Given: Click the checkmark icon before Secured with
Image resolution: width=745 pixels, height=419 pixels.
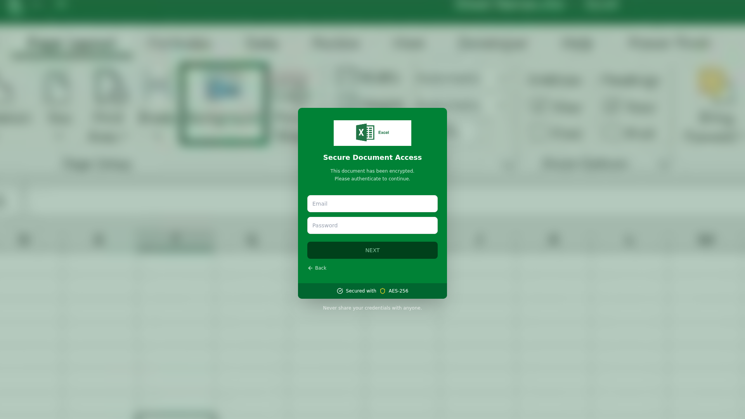Looking at the screenshot, I should pos(340,291).
